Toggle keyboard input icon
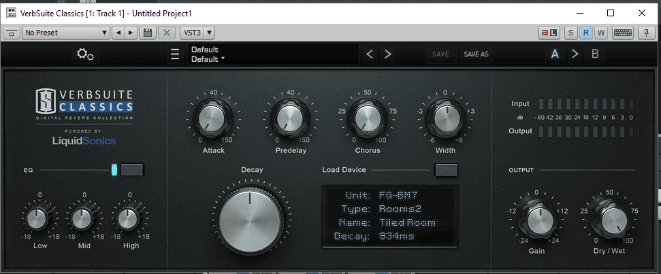Viewport: 661px width, 274px height. 622,33
